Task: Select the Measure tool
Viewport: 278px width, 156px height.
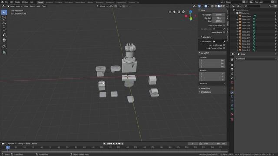Action: click(4, 52)
